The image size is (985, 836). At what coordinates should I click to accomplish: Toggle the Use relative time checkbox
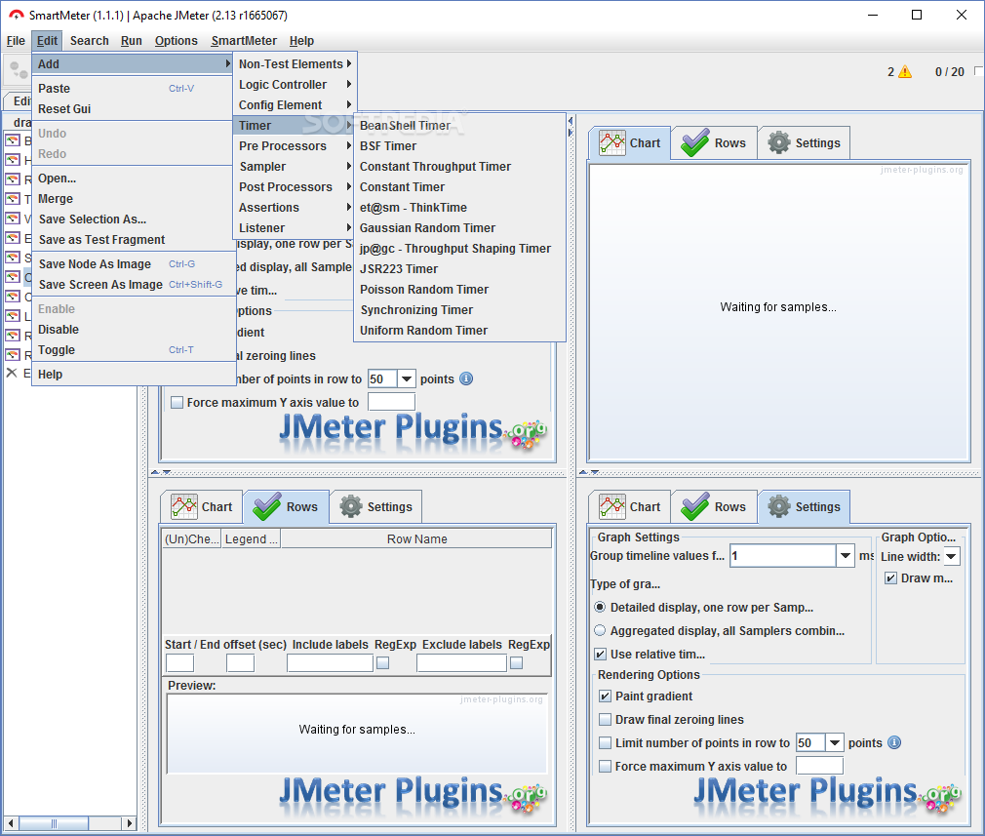600,655
